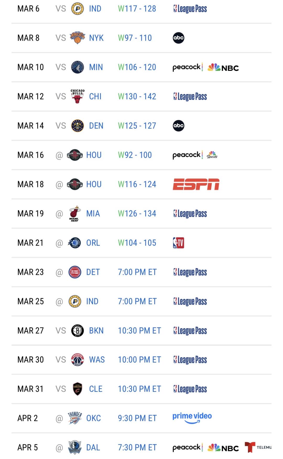This screenshot has width=283, height=459.
Task: Open the W117 - 128 score for MAR 6
Action: [137, 9]
